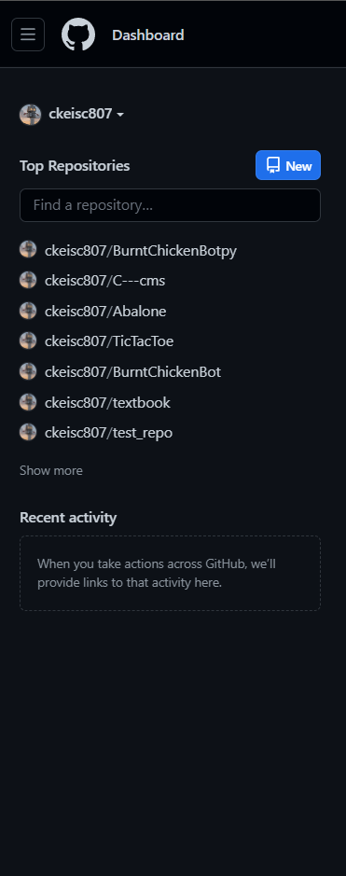Open the hamburger navigation menu
The width and height of the screenshot is (346, 876).
(x=28, y=35)
